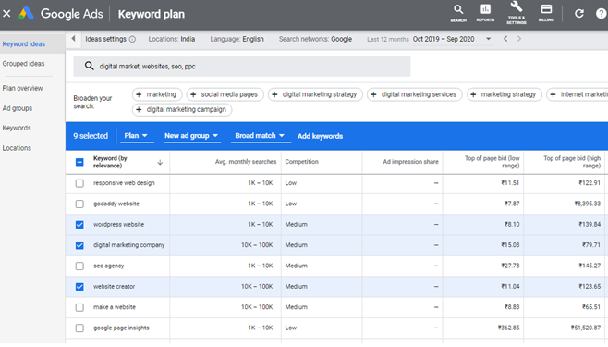The width and height of the screenshot is (608, 347).
Task: Open the Help question mark icon
Action: [601, 14]
